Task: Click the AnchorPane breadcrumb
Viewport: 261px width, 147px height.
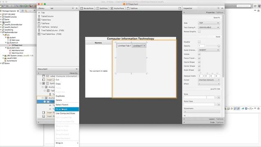Action: pos(117,8)
